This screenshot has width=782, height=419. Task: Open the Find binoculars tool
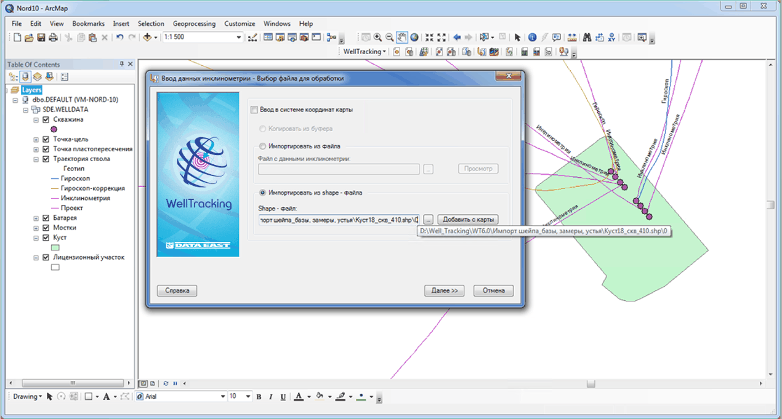pyautogui.click(x=587, y=38)
